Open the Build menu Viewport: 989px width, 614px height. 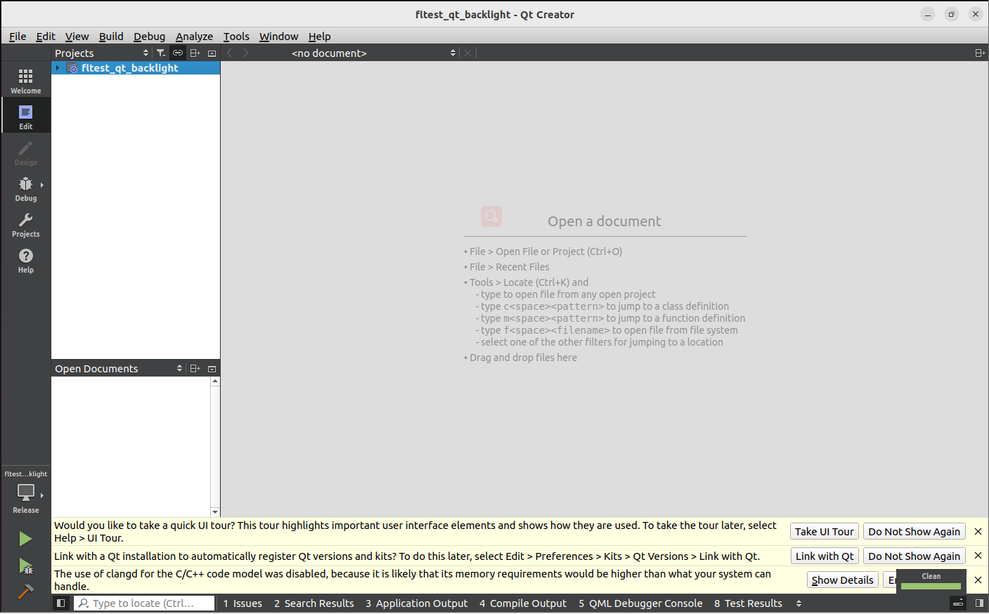[x=110, y=37]
